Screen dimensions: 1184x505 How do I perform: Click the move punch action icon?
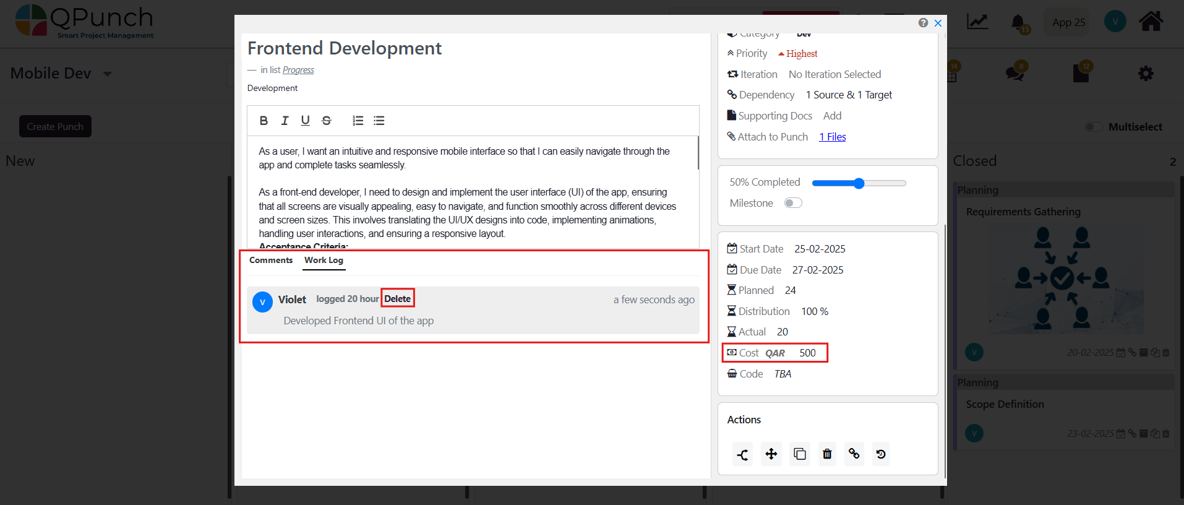click(771, 454)
